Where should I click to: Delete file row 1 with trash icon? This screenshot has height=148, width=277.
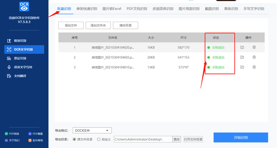tap(254, 47)
